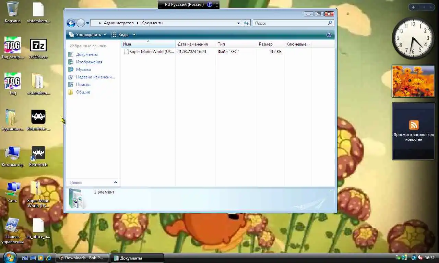Open language bar help question mark
This screenshot has height=263, width=439.
tap(210, 4)
